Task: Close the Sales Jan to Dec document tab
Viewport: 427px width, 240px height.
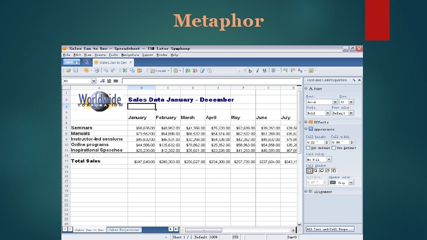Action: [131, 62]
